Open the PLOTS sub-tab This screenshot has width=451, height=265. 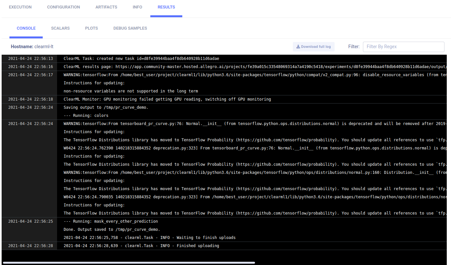pyautogui.click(x=92, y=28)
